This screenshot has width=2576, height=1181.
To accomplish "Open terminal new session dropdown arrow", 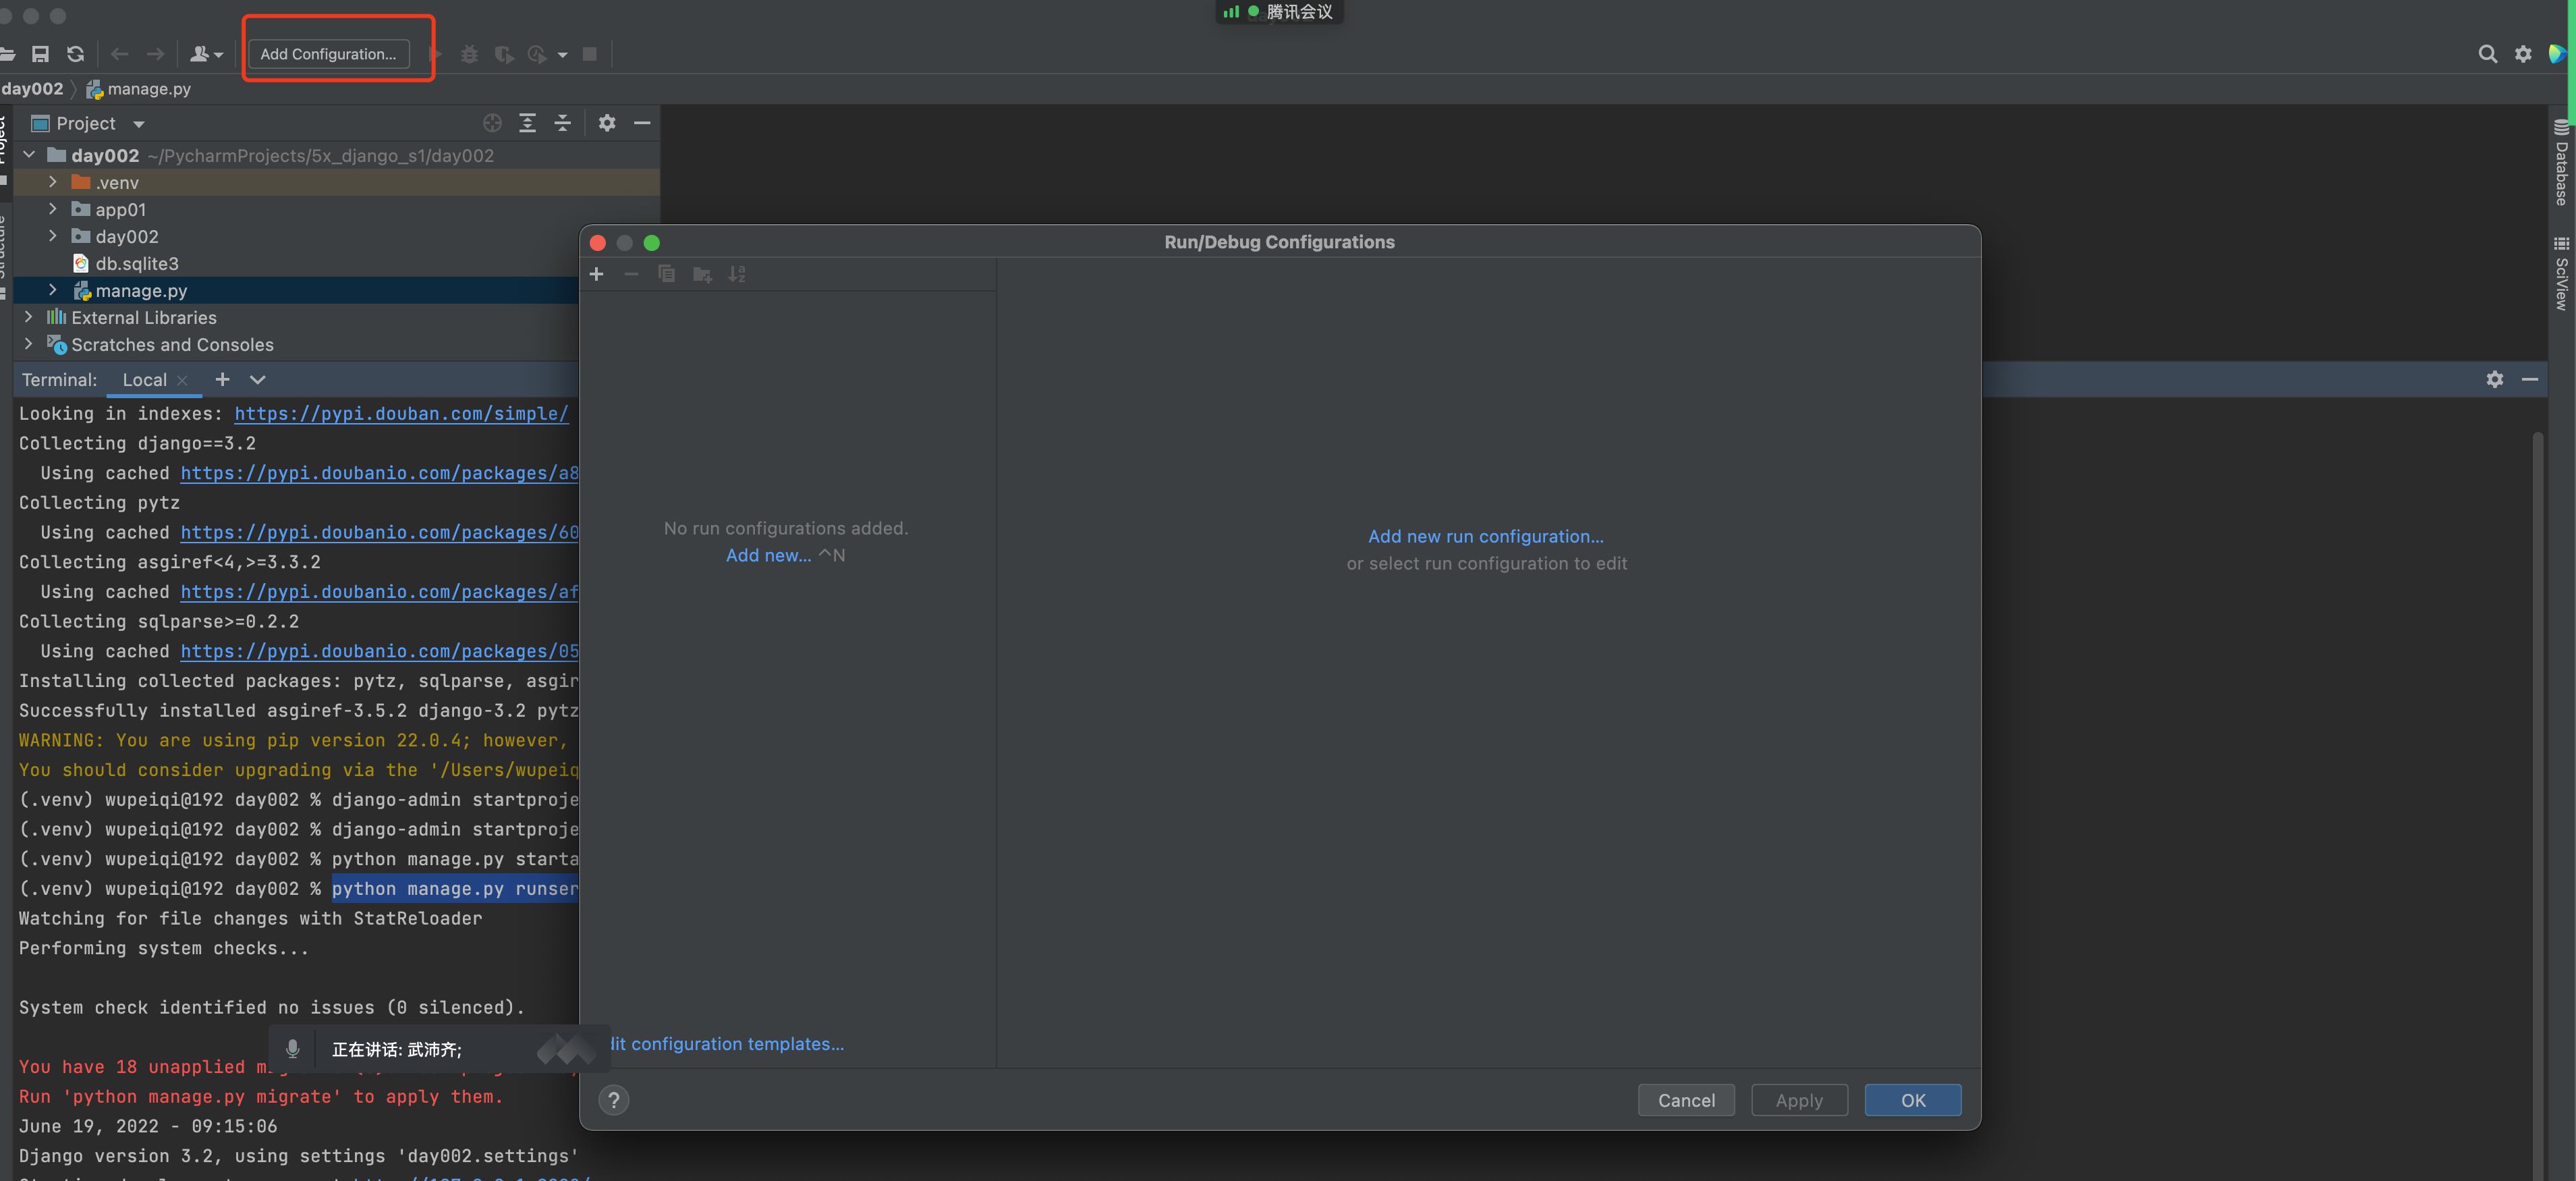I will (257, 380).
